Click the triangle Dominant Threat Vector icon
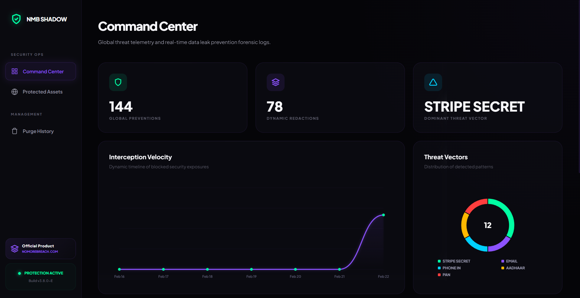 coord(433,82)
